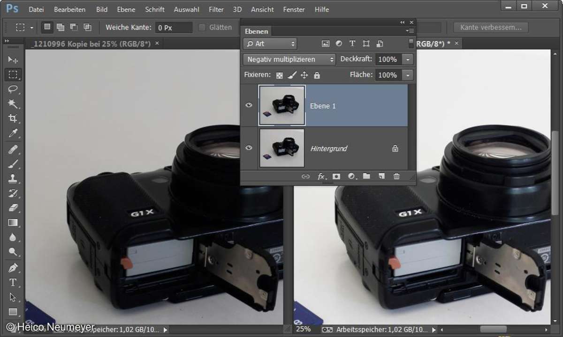The image size is (563, 337).
Task: Click the new layer icon
Action: click(x=381, y=176)
